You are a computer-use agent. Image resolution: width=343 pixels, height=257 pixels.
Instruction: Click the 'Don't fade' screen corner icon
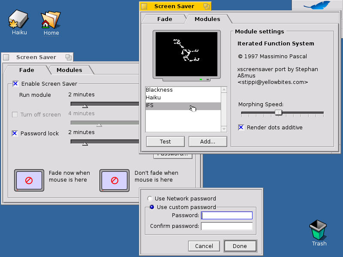(114, 180)
